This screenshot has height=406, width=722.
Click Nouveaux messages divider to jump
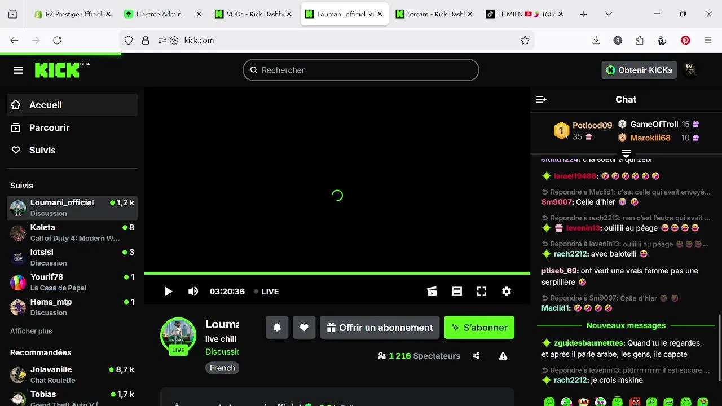tap(626, 325)
